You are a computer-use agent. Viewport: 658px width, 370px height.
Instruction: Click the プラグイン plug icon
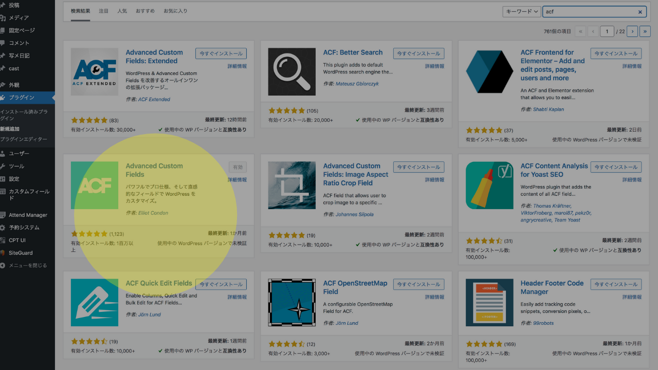point(3,98)
